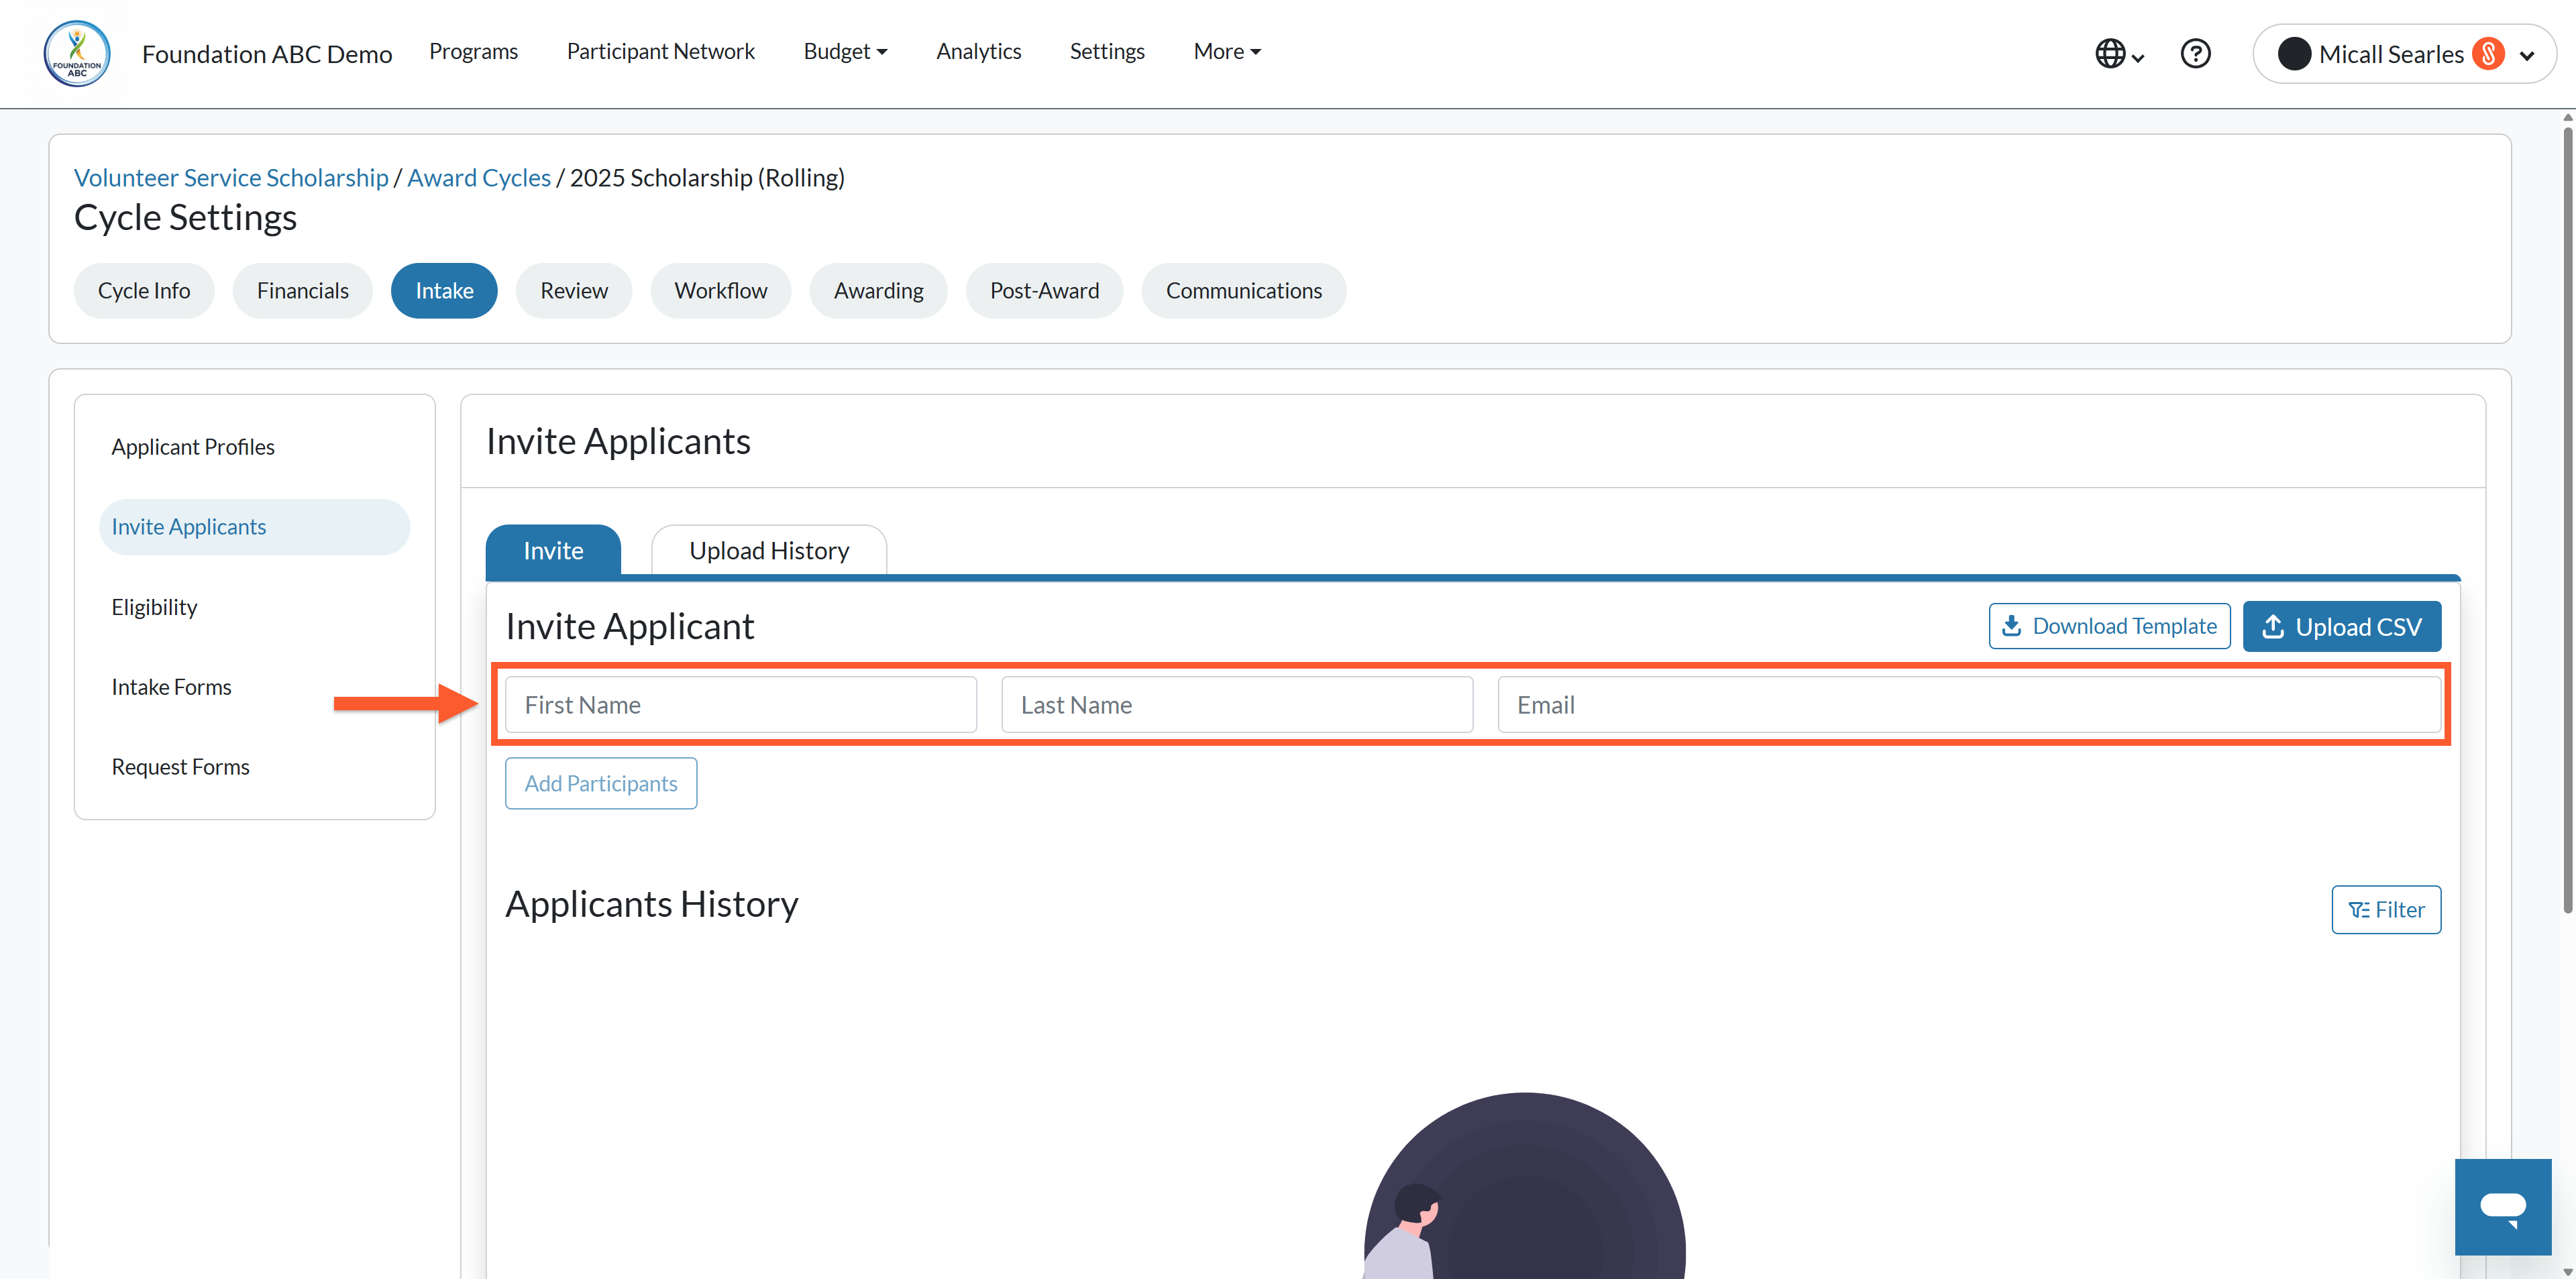Switch to the Awarding tab
This screenshot has height=1279, width=2576.
pyautogui.click(x=878, y=291)
